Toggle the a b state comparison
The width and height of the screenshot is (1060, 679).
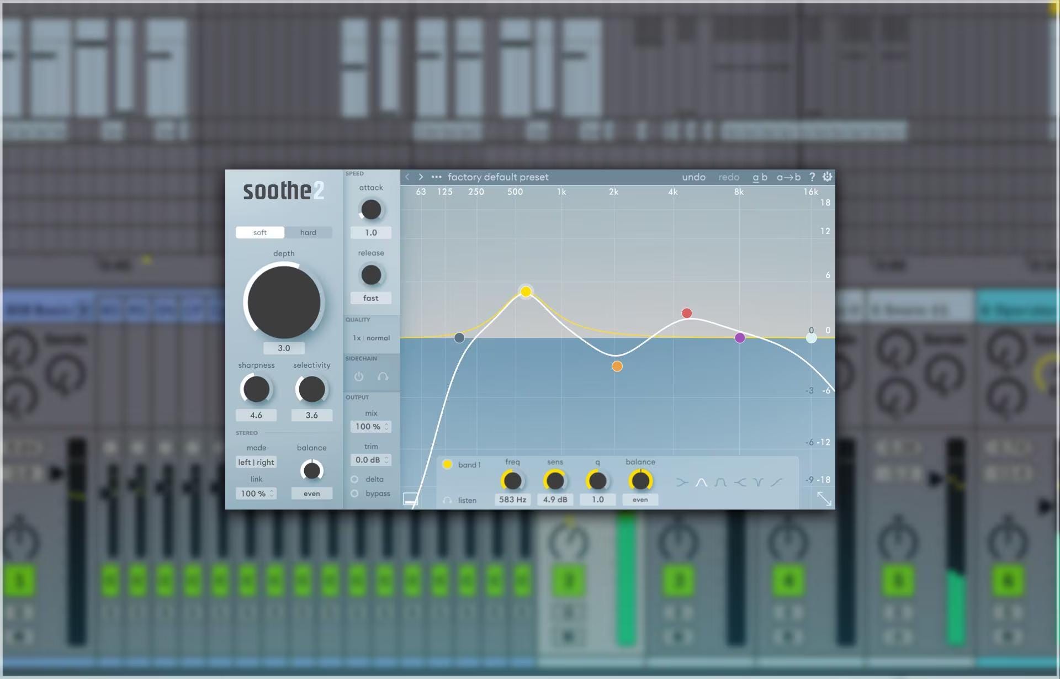pyautogui.click(x=760, y=177)
